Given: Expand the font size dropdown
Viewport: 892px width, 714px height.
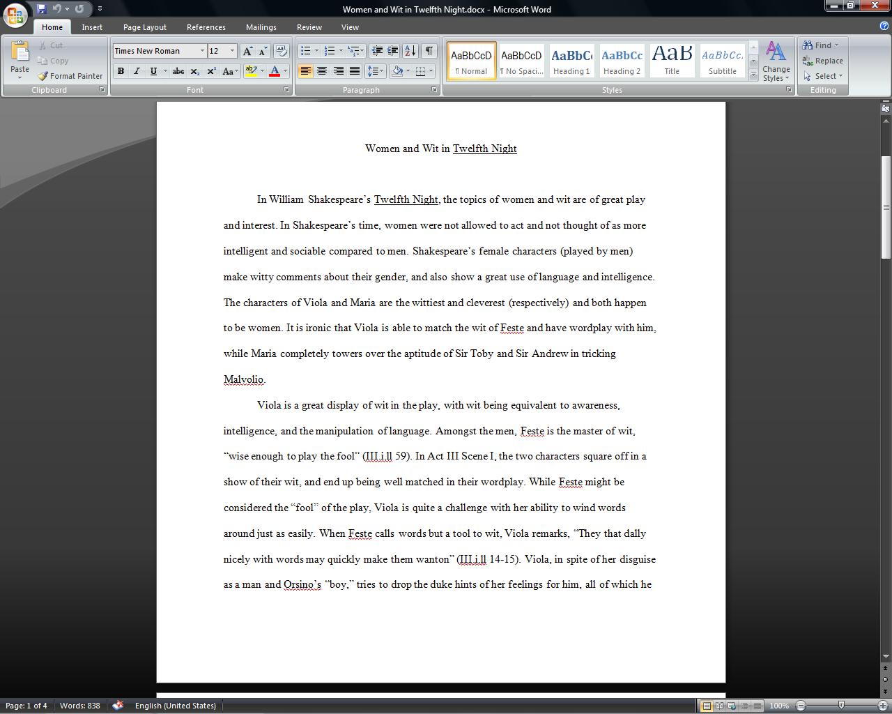Looking at the screenshot, I should click(233, 51).
